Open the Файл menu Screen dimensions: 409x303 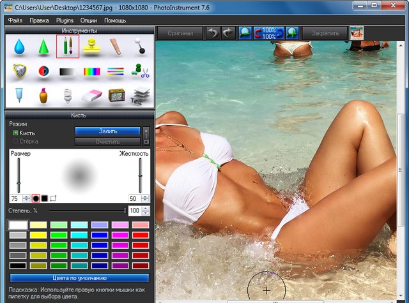[x=15, y=20]
